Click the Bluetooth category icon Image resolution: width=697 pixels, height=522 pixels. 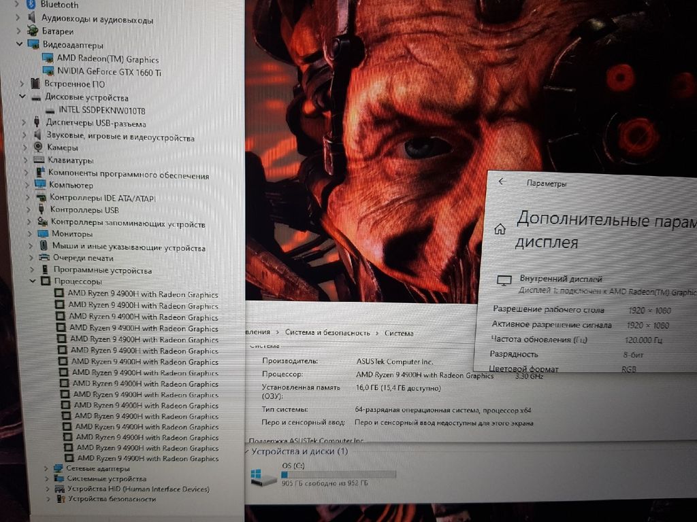[x=31, y=5]
